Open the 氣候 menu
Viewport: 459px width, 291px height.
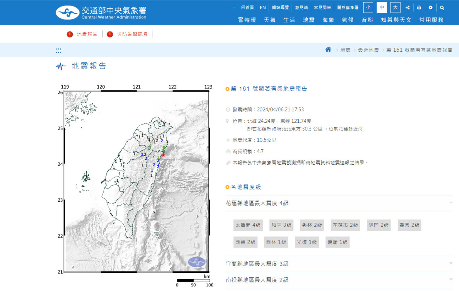pyautogui.click(x=347, y=20)
